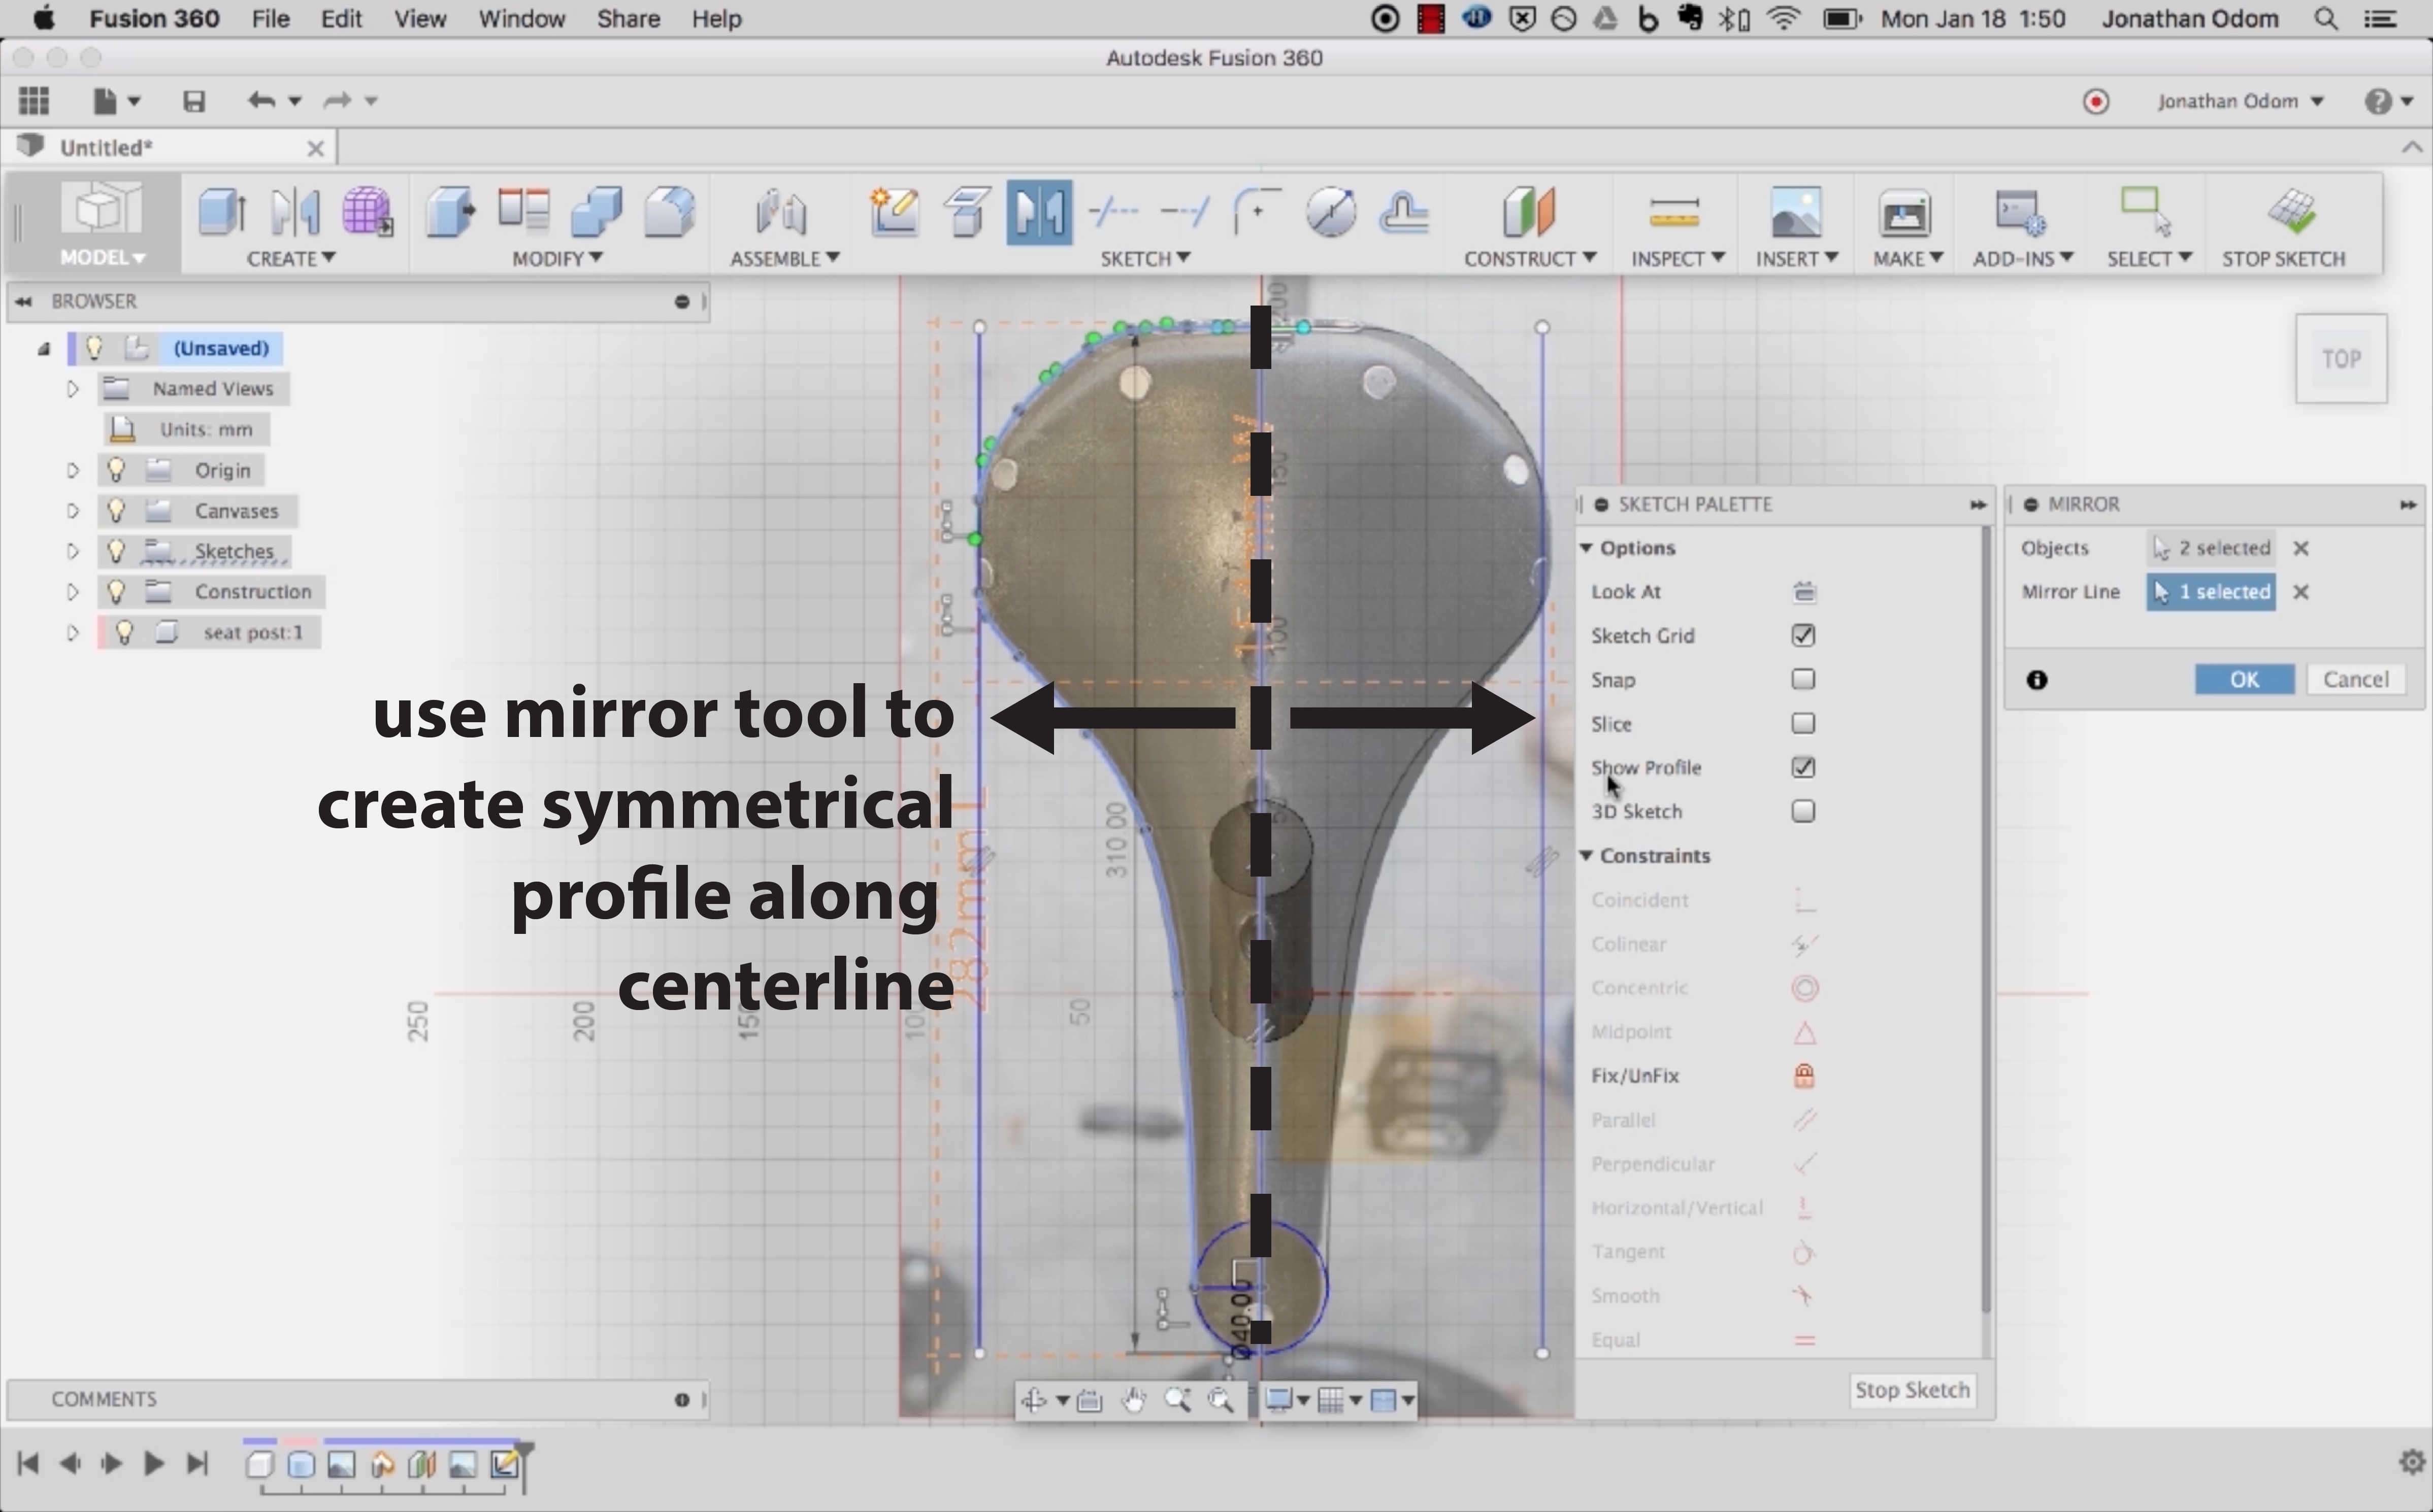Viewport: 2433px width, 1512px height.
Task: Toggle the 3D Sketch checkbox
Action: [x=1803, y=812]
